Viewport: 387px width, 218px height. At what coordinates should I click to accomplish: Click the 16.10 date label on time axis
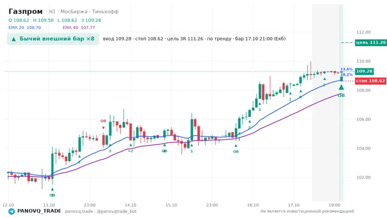click(x=253, y=205)
